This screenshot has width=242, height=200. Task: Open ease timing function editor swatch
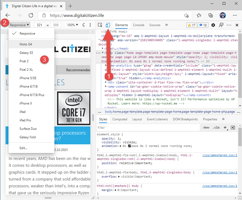[x=129, y=146]
